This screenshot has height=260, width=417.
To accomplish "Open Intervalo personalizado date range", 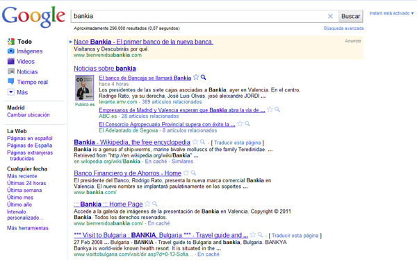I will (25, 215).
